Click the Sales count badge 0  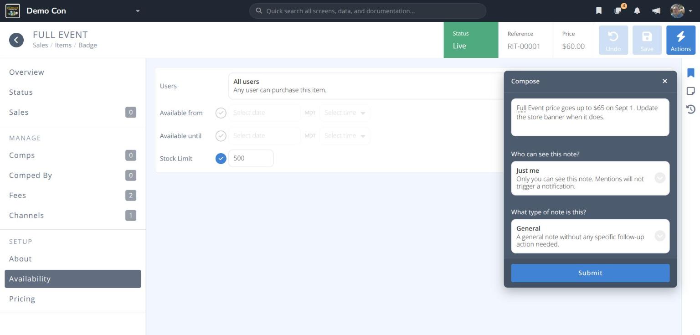tap(131, 112)
